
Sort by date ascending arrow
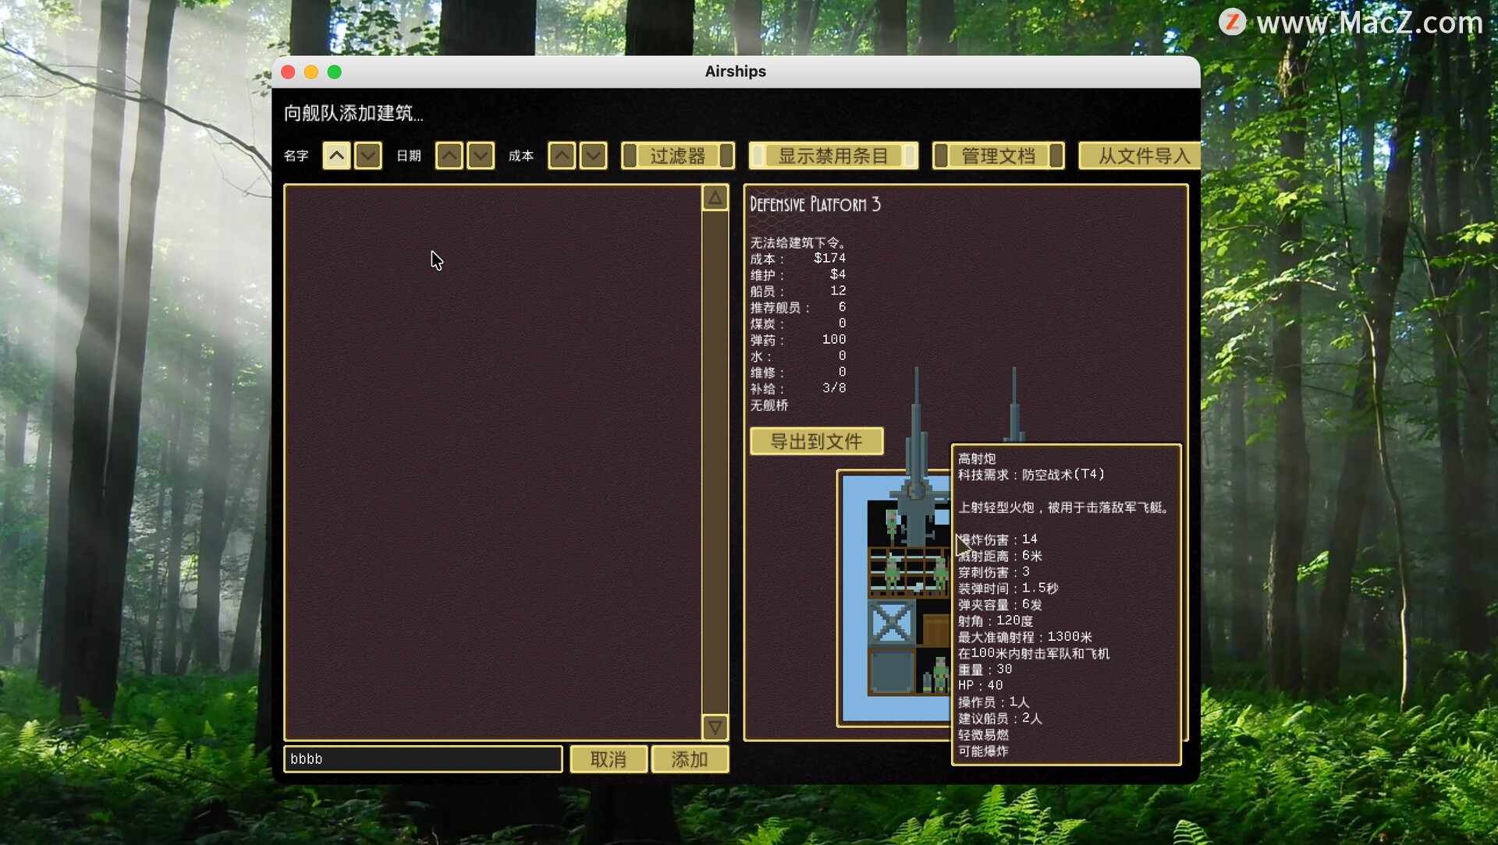click(449, 156)
